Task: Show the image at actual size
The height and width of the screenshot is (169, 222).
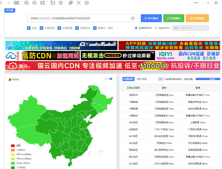Action: [42, 3]
